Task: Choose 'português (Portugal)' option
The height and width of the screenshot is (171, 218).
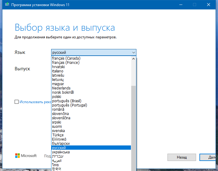Action: coord(91,105)
